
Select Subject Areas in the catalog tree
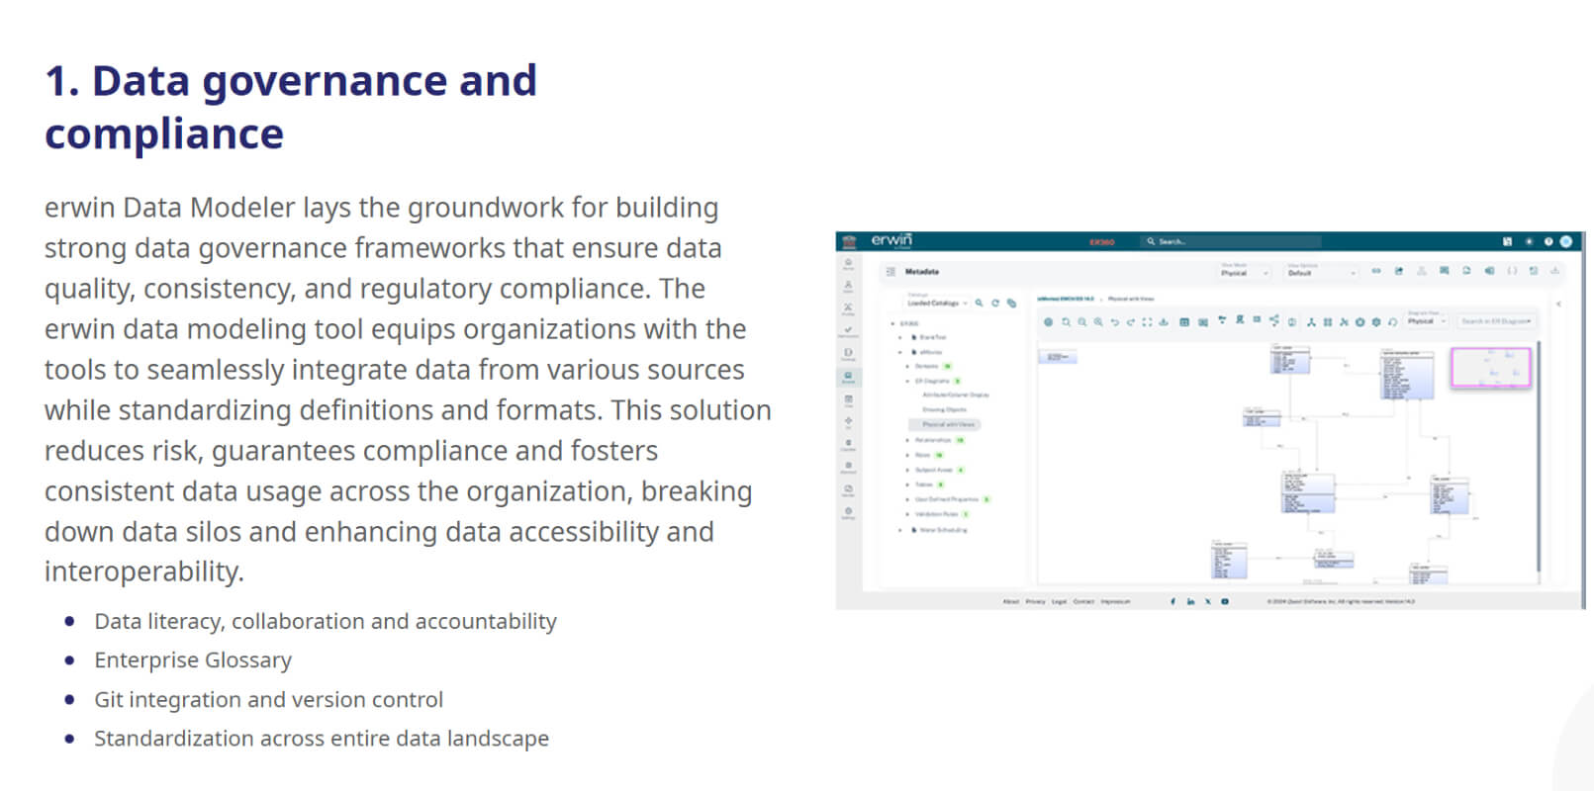pyautogui.click(x=933, y=470)
